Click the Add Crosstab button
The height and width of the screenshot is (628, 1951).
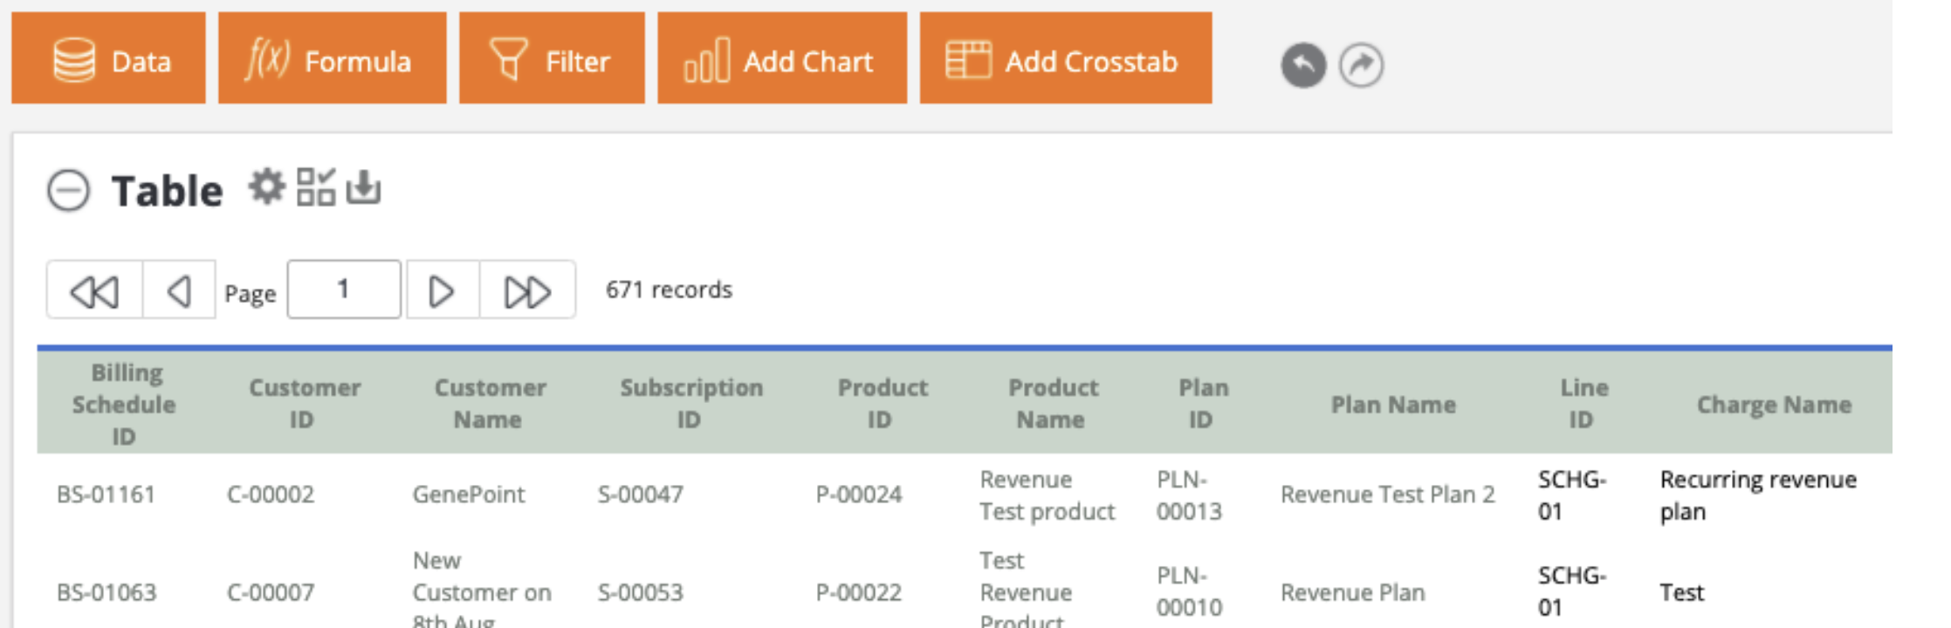[1065, 58]
